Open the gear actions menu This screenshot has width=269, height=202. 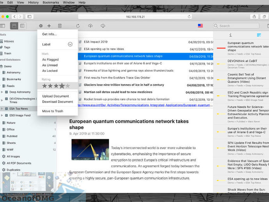41,26
